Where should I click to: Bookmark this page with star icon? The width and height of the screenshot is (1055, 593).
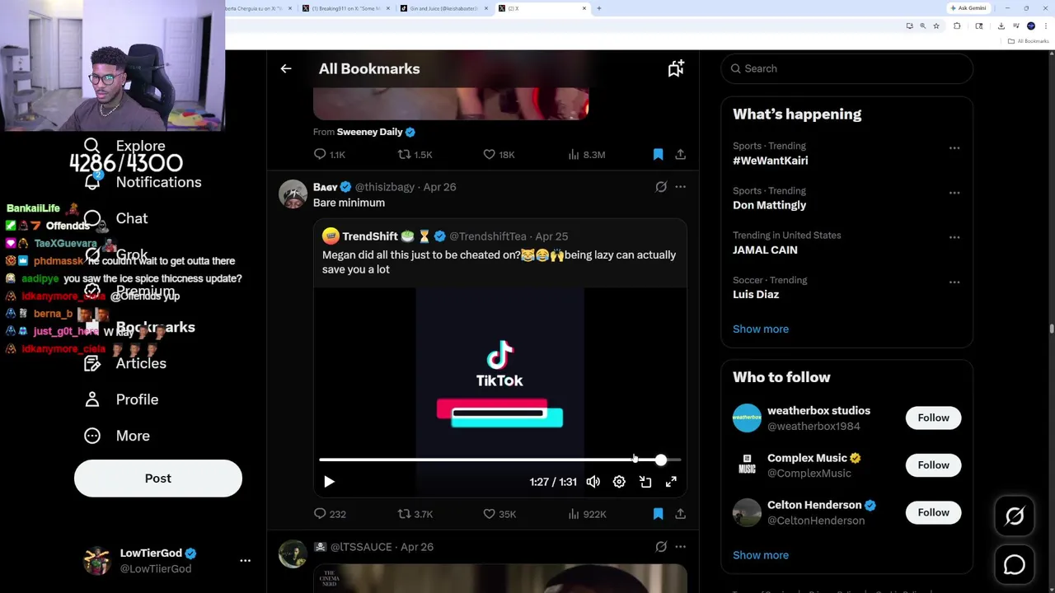point(936,26)
